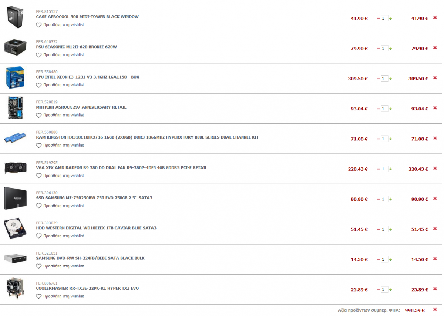Viewport: 444px width, 316px height.
Task: Click quantity field for SAMSUNG DVD-RW
Action: pos(384,260)
